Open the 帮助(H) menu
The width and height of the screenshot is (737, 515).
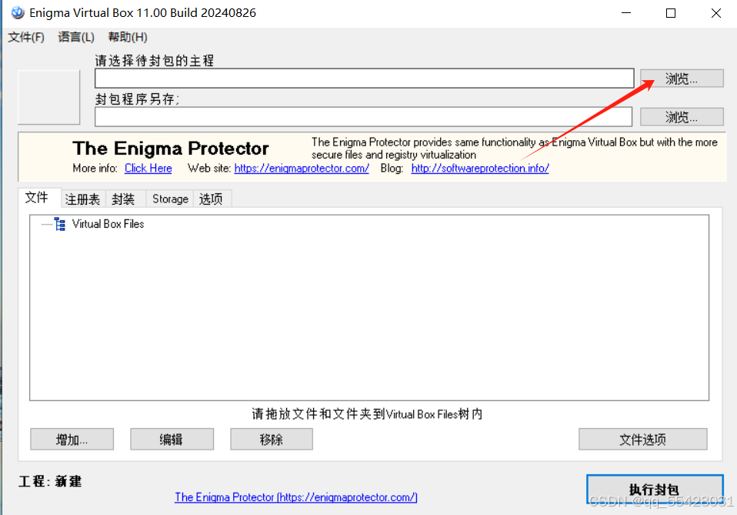click(x=128, y=37)
